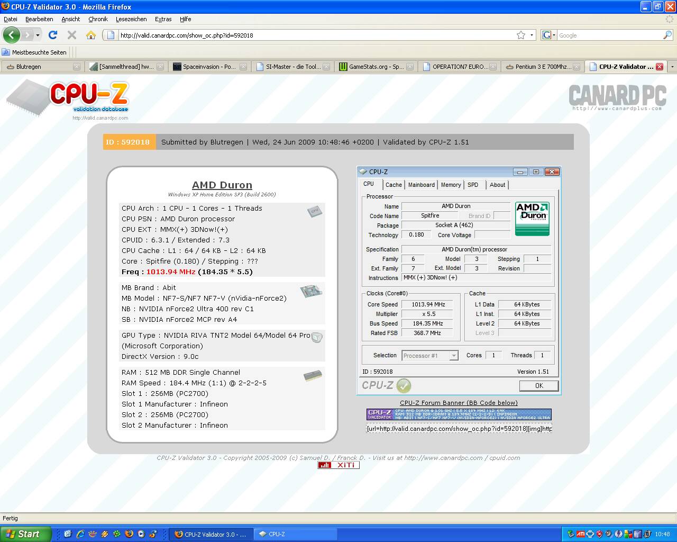
Task: Open the URL bar history dropdown arrow
Action: 532,35
